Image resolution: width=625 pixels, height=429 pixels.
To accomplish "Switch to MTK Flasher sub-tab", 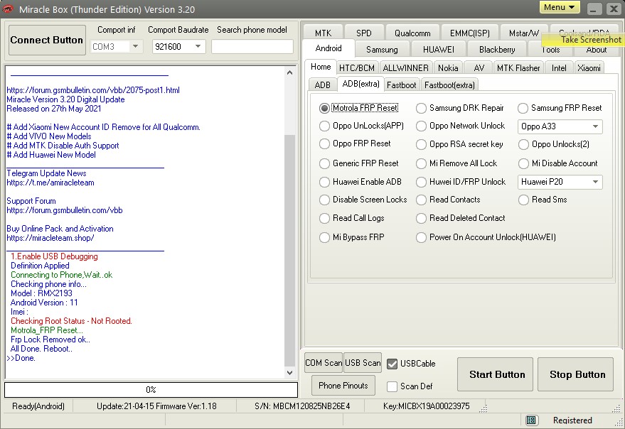I will click(518, 67).
